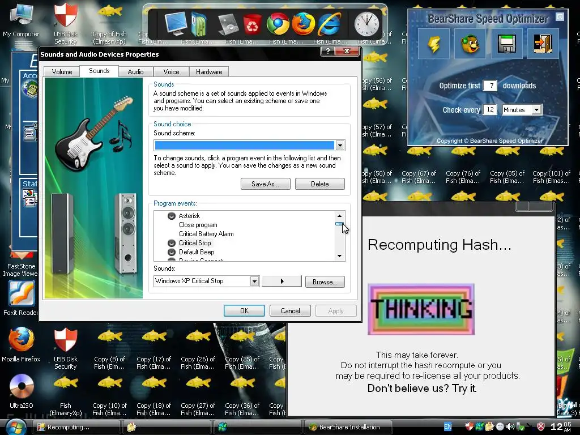This screenshot has width=580, height=435.
Task: Select Critical Battery Alarm event
Action: coord(206,234)
